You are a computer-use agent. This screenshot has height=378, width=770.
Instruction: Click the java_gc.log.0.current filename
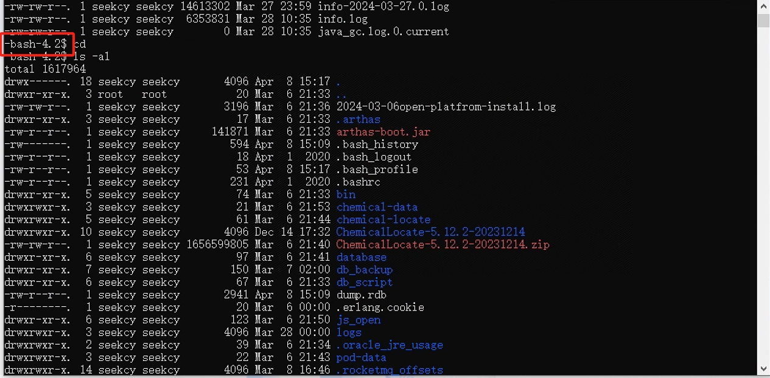pyautogui.click(x=383, y=32)
